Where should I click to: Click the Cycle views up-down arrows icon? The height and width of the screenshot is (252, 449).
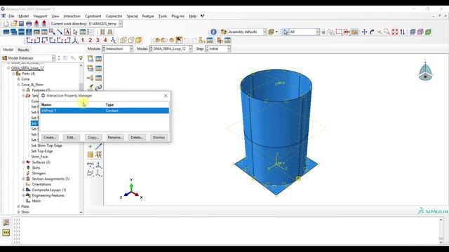(x=403, y=32)
